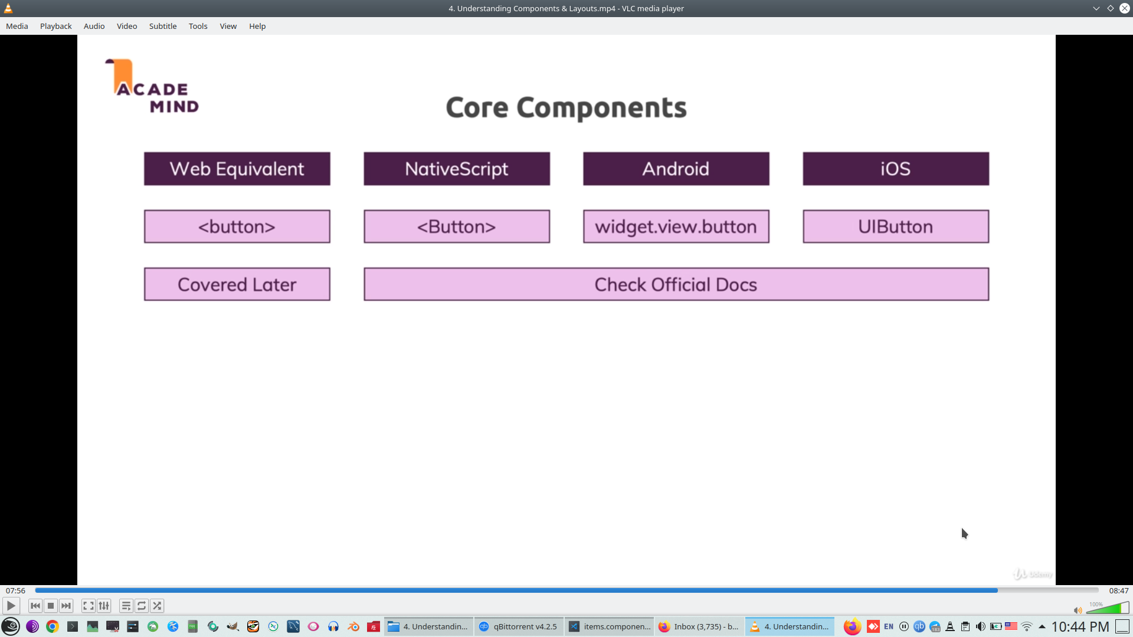
Task: Seek on the playback progress bar
Action: (566, 590)
